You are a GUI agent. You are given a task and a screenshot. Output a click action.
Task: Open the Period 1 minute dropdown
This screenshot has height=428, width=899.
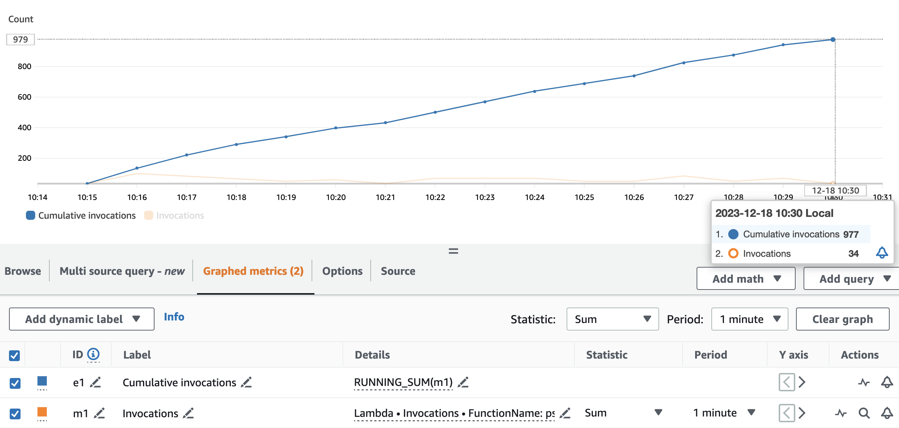750,319
